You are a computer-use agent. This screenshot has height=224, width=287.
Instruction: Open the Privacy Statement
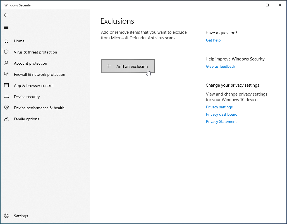pyautogui.click(x=221, y=121)
